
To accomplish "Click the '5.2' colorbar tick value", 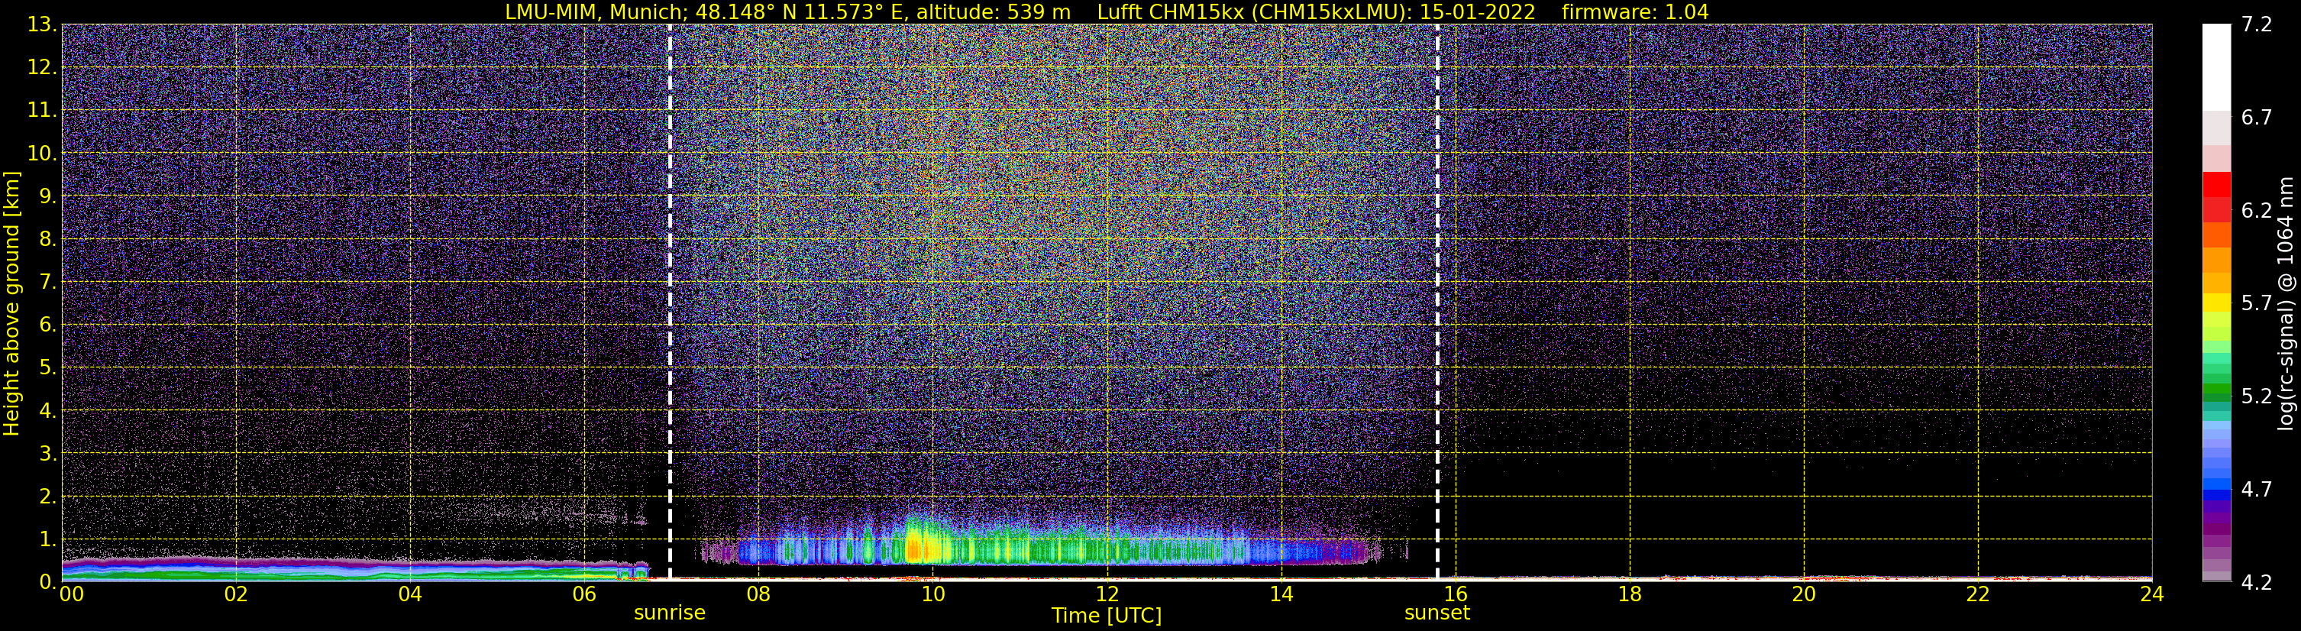I will tap(2257, 396).
